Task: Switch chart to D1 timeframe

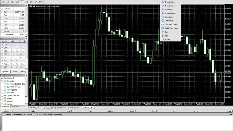Action: point(31,2)
